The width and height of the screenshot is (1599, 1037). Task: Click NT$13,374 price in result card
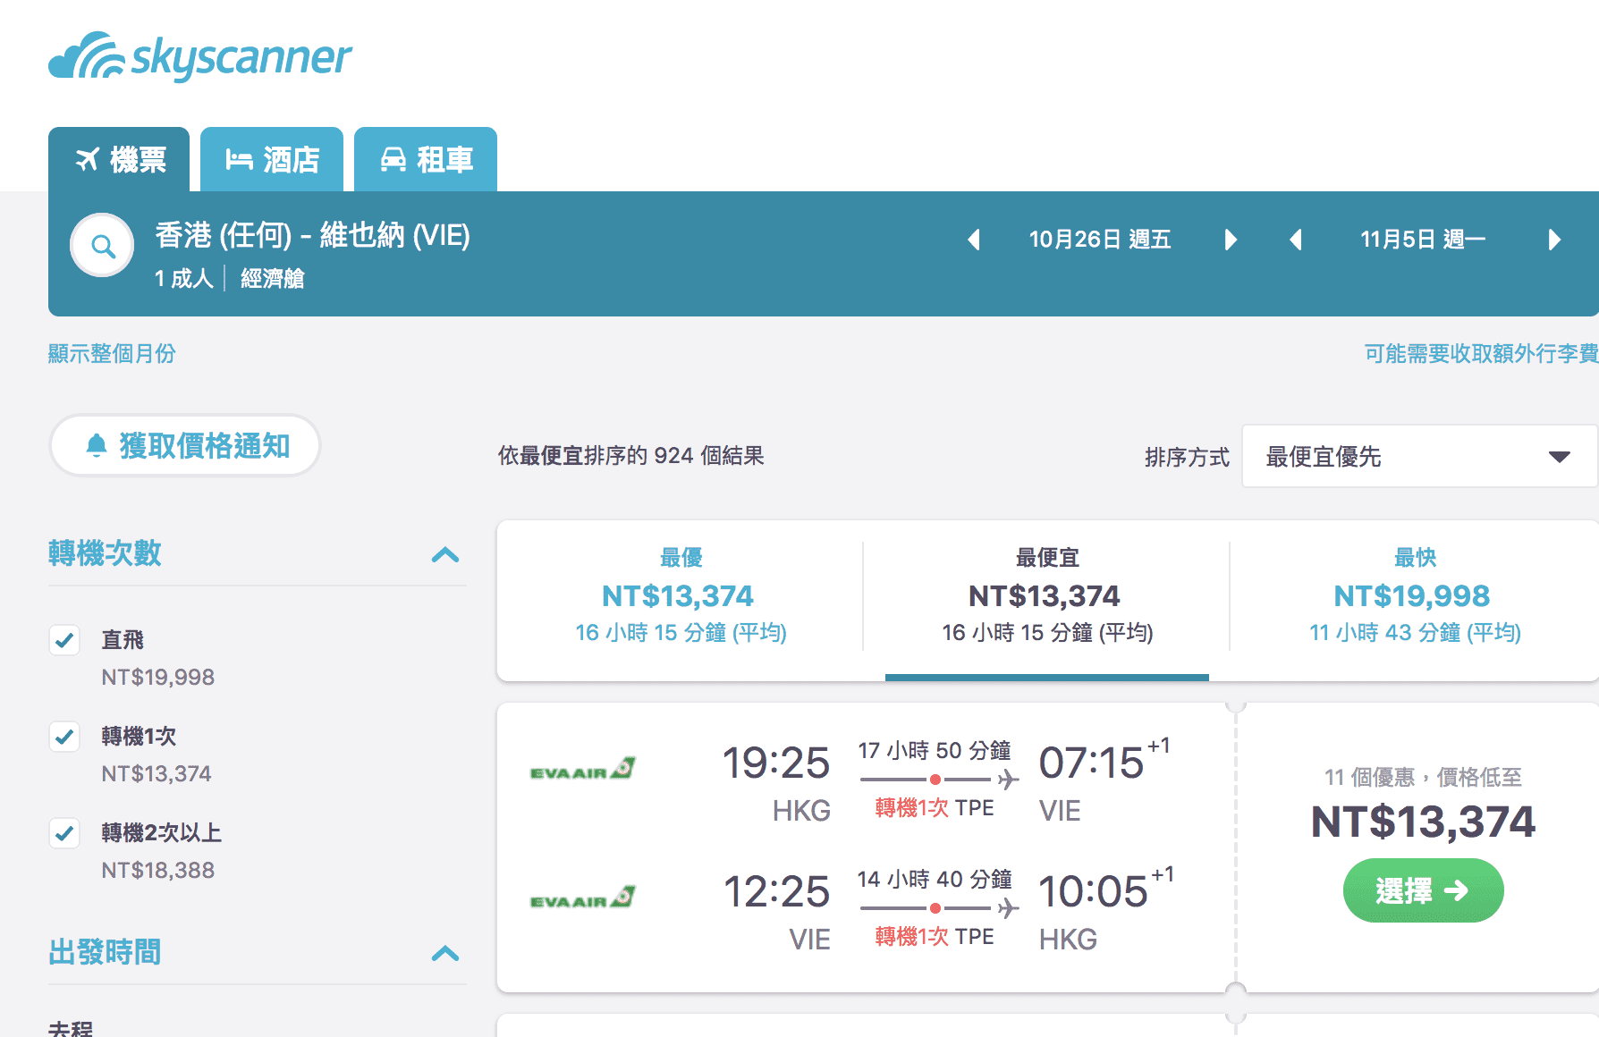point(1423,822)
